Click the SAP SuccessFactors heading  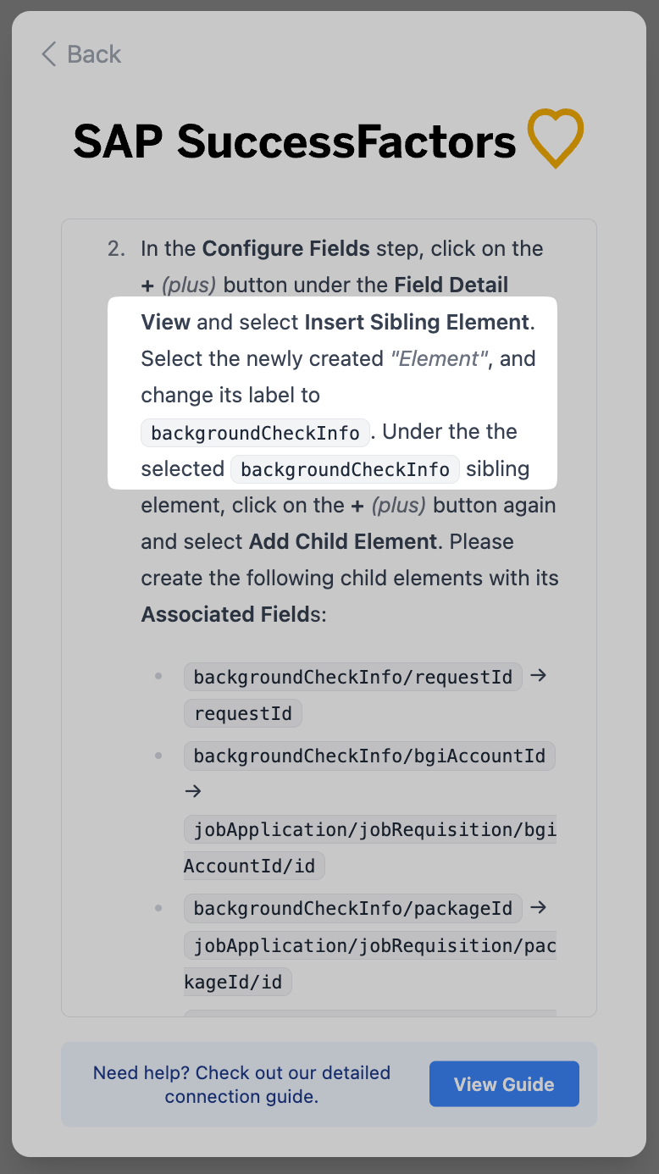pyautogui.click(x=295, y=141)
